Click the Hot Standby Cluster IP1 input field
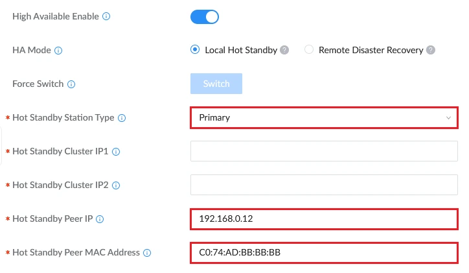The image size is (469, 273). point(325,151)
